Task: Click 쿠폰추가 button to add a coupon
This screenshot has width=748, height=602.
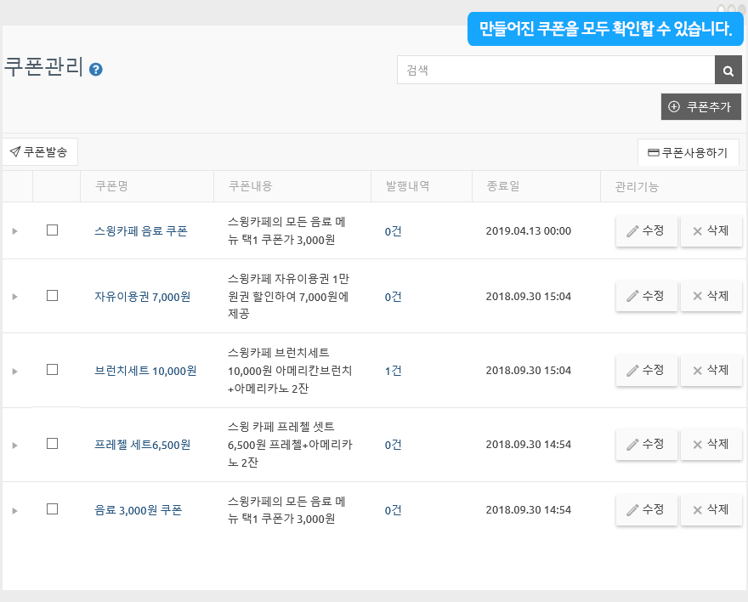Action: [x=701, y=107]
